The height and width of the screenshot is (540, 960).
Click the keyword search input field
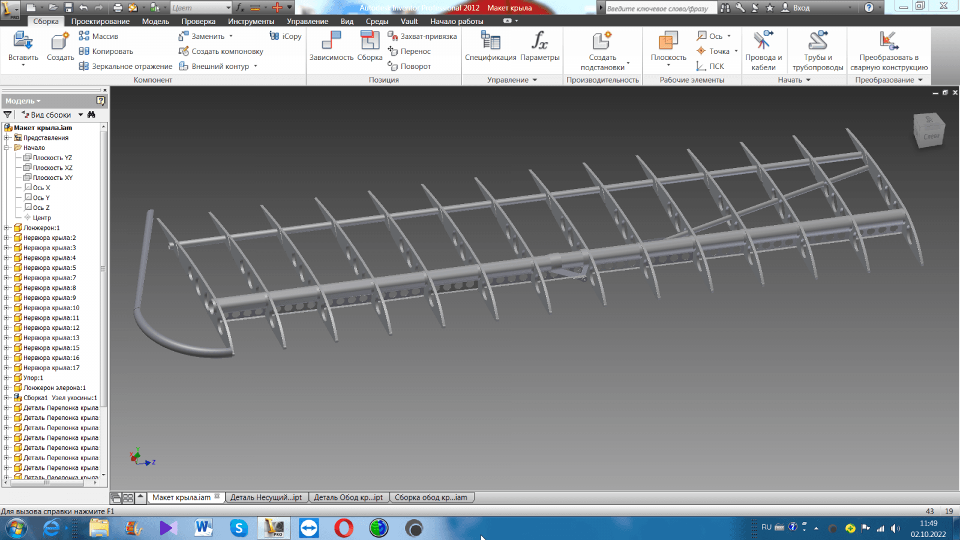point(658,8)
